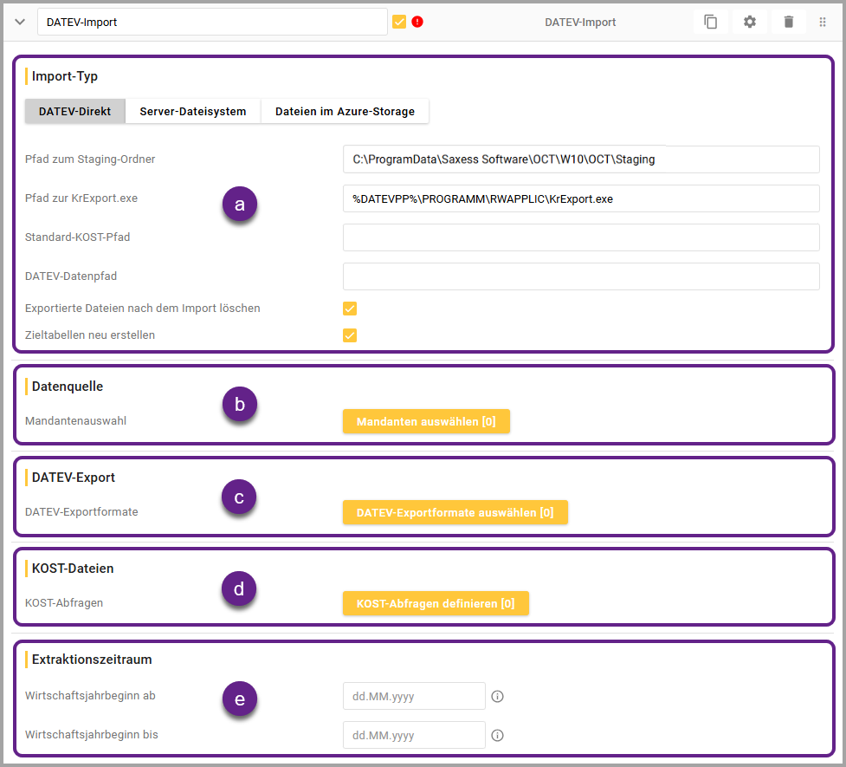Focus the Standard-KOST-Pfad input field

coord(581,237)
